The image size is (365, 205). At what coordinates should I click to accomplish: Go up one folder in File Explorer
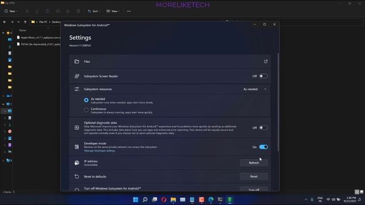[25, 22]
